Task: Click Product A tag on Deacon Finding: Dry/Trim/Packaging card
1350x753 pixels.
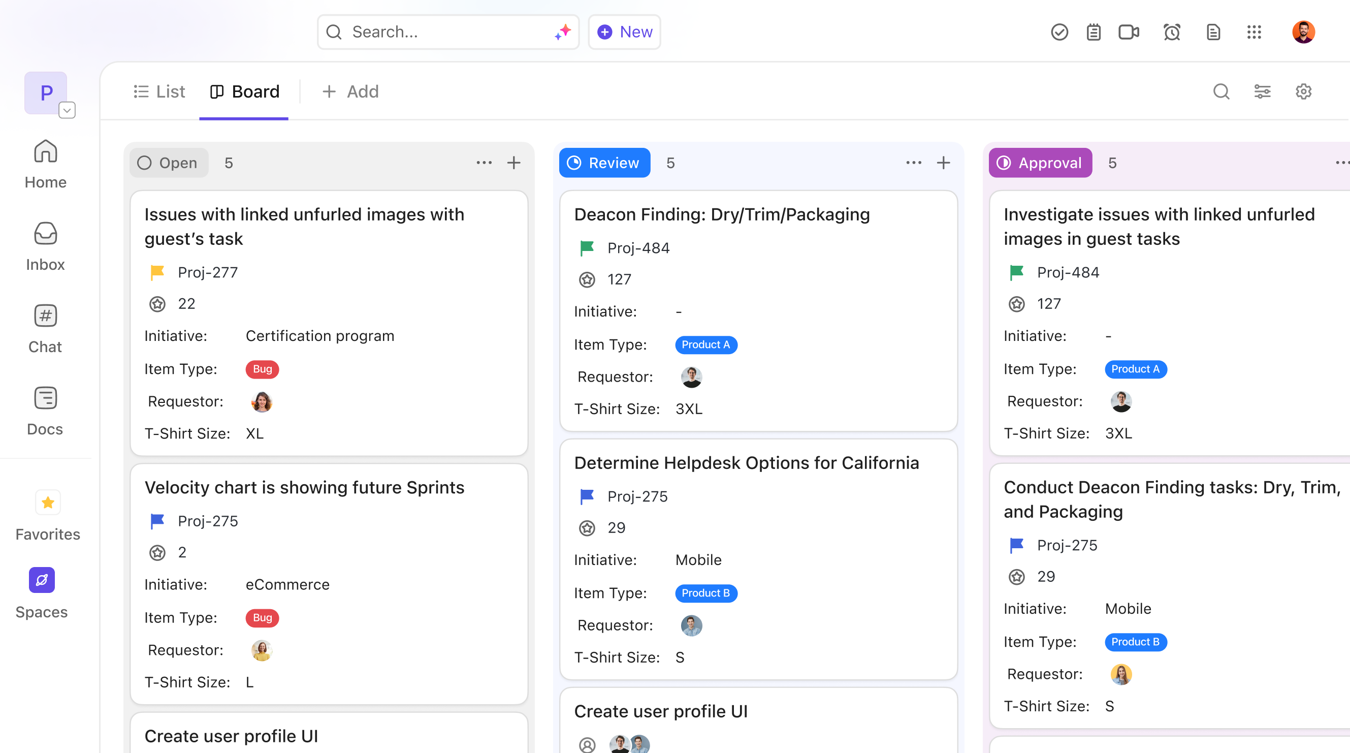Action: 705,344
